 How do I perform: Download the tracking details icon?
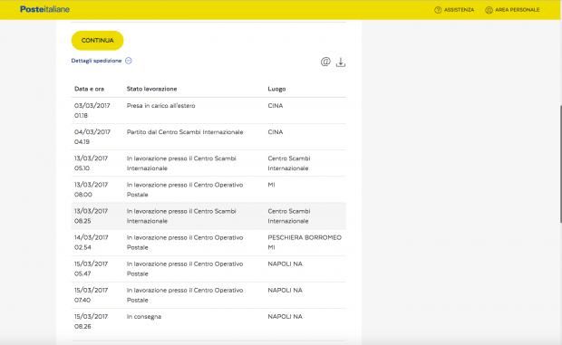pos(341,62)
